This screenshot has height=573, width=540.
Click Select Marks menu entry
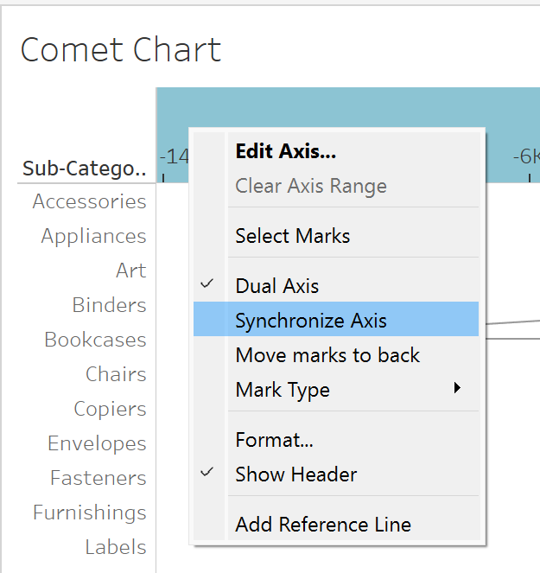pos(292,236)
